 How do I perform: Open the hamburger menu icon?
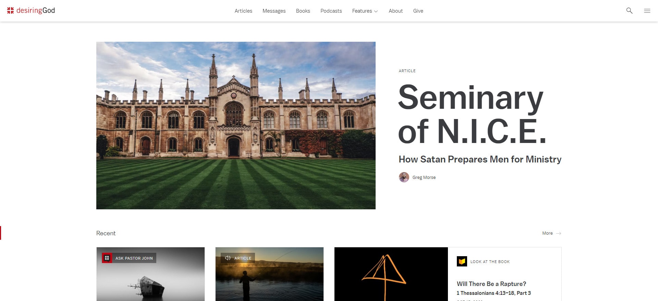click(647, 11)
